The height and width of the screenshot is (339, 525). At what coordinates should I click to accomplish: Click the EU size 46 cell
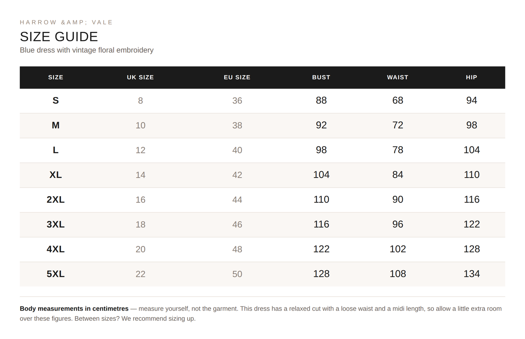(x=237, y=224)
